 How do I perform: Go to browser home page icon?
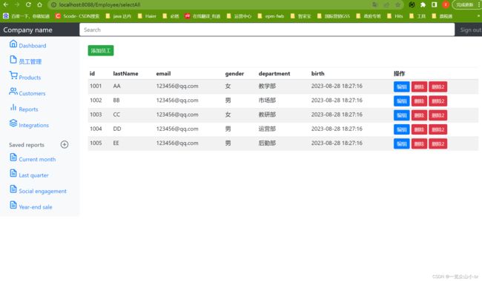coord(39,4)
